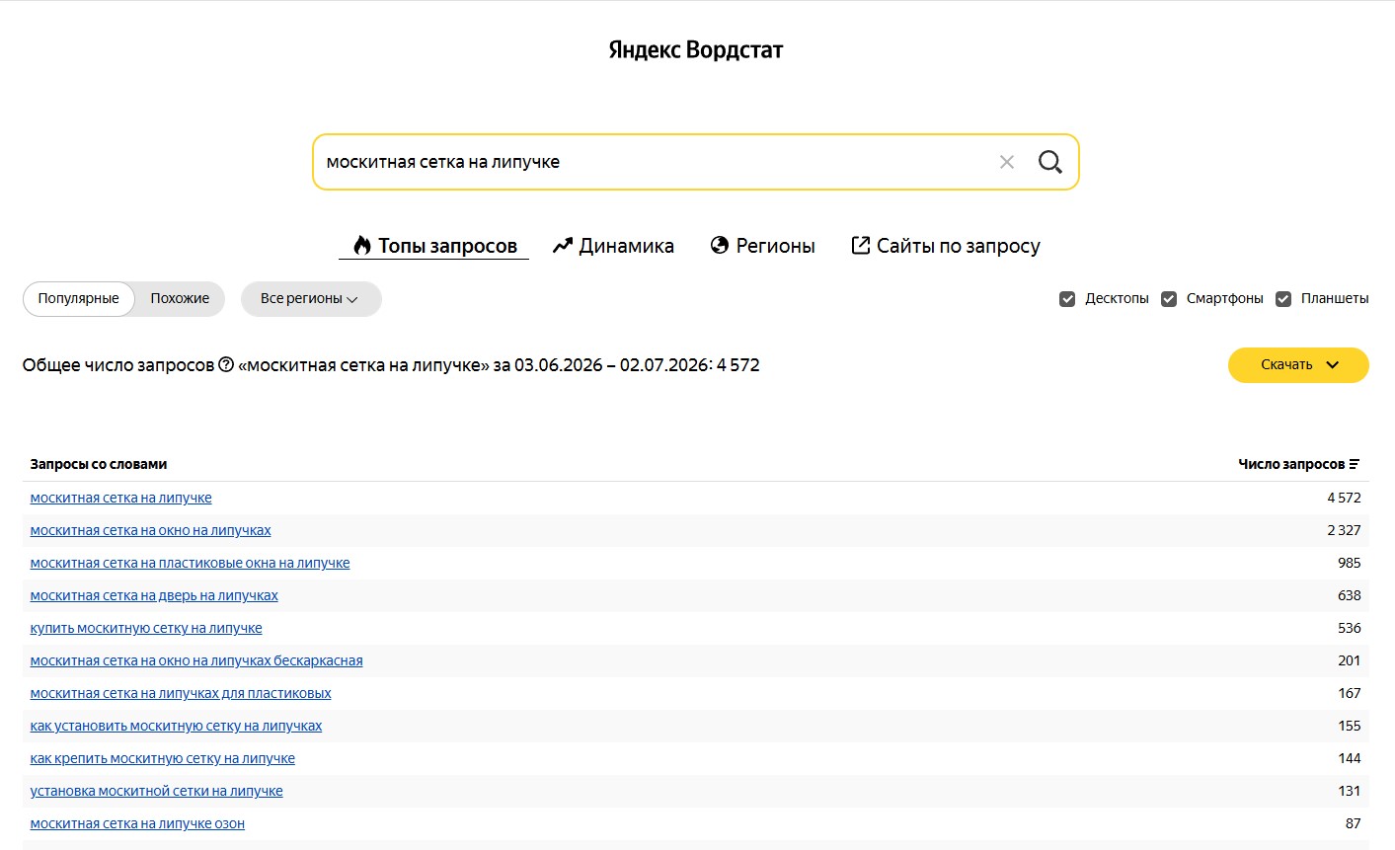Open the Скачать download dropdown
Screen dimensions: 1395x850
pos(1298,365)
